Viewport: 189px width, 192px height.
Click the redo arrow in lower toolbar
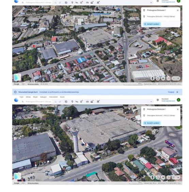tap(60, 102)
